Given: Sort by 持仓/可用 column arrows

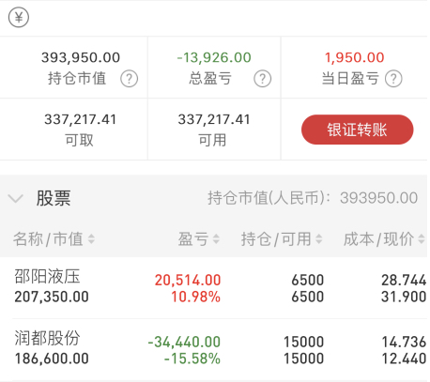Looking at the screenshot, I should [x=318, y=239].
